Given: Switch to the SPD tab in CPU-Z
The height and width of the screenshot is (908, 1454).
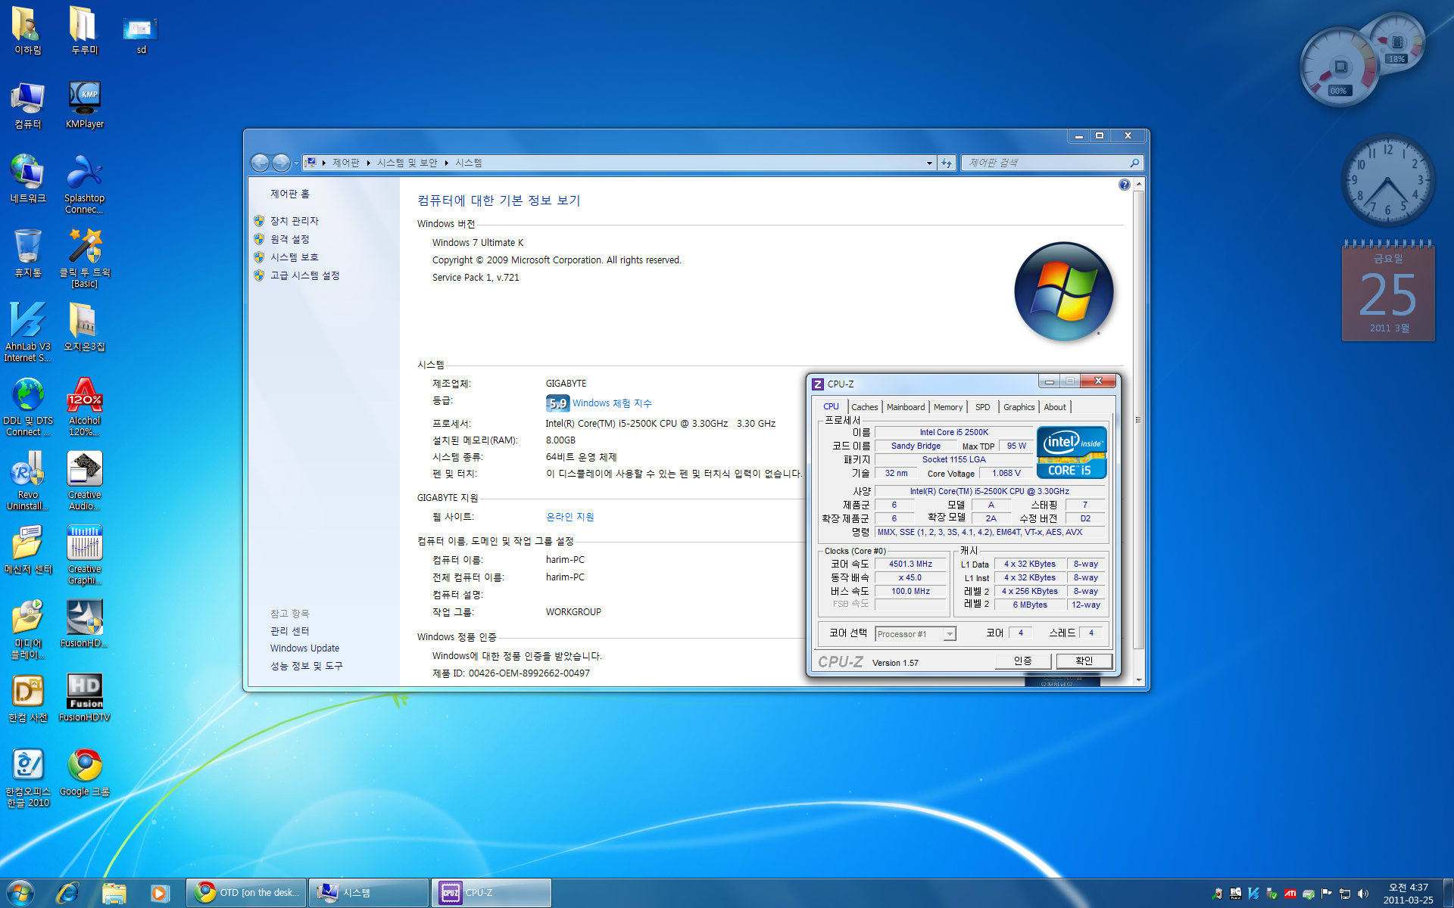Looking at the screenshot, I should tap(982, 407).
